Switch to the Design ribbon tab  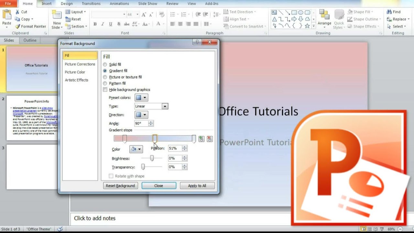tap(67, 4)
